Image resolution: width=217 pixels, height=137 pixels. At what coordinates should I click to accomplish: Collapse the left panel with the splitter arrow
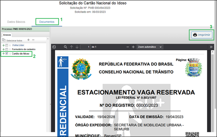(x=50, y=104)
